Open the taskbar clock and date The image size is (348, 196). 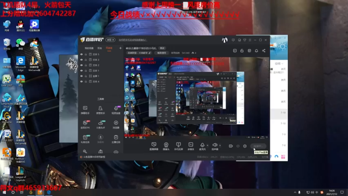[331, 192]
